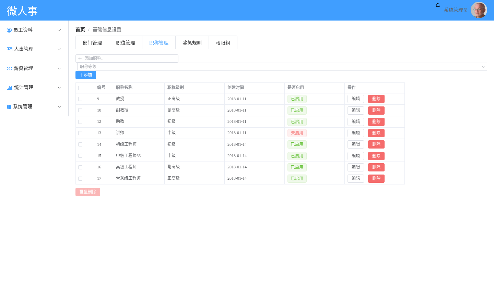
Task: Click the 人事管理 ID card icon
Action: point(10,49)
